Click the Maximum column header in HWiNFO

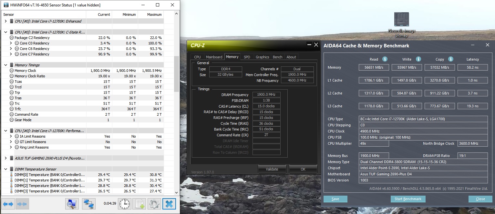151,15
